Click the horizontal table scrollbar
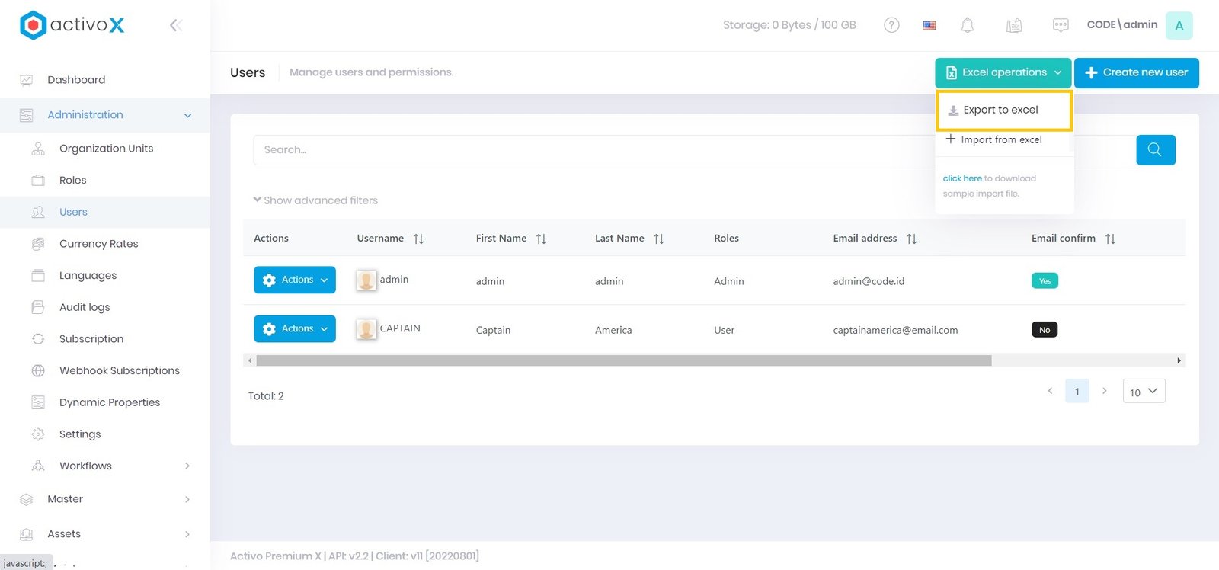The width and height of the screenshot is (1219, 570). pyautogui.click(x=623, y=360)
